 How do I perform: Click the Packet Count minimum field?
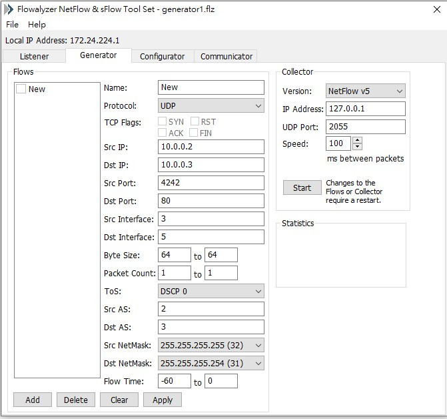point(175,273)
